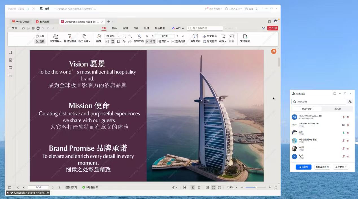The width and height of the screenshot is (358, 199).
Task: Click the cloud upload icon near Share
Action: click(263, 28)
